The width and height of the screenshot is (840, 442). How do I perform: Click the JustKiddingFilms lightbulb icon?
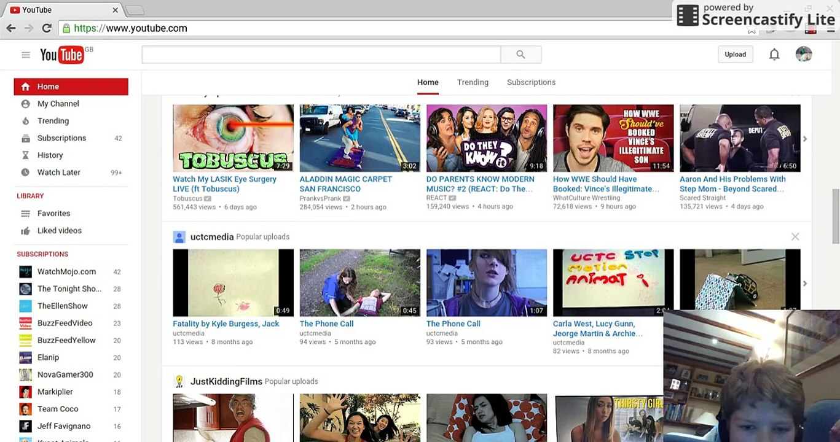179,382
